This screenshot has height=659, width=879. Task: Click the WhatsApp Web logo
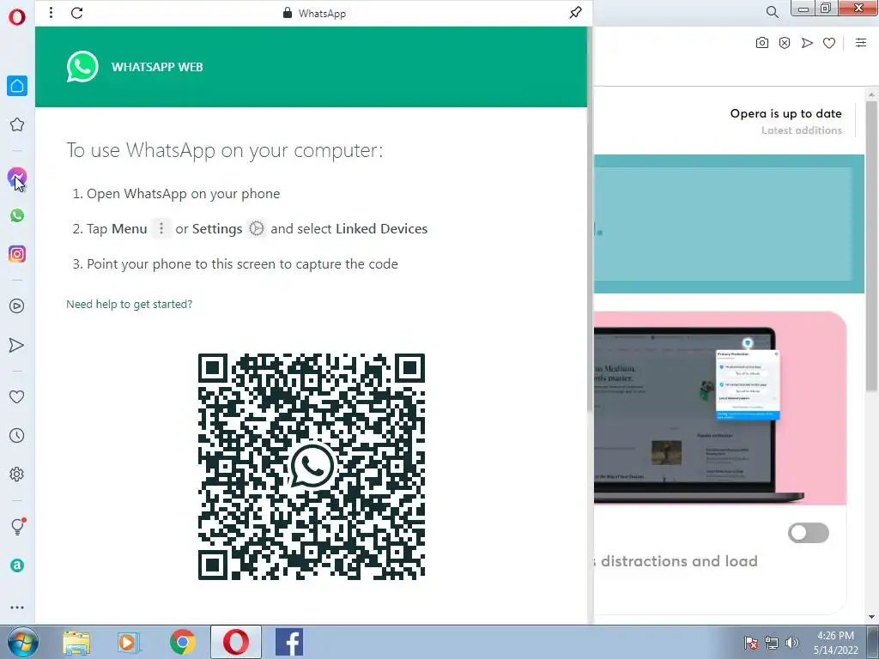pyautogui.click(x=82, y=67)
